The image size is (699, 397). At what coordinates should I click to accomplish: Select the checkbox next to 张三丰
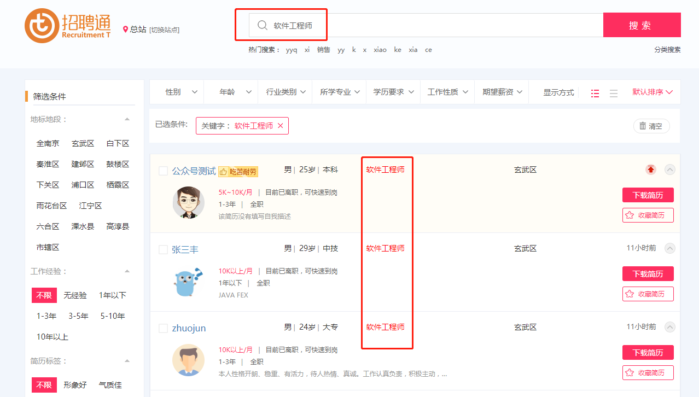[x=163, y=250]
